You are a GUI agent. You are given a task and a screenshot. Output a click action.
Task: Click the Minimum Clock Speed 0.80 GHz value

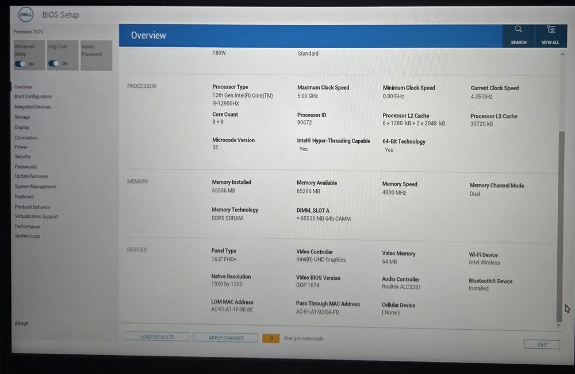tap(393, 97)
